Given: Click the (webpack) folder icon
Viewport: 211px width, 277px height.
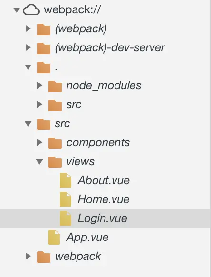Looking at the screenshot, I should coord(44,29).
